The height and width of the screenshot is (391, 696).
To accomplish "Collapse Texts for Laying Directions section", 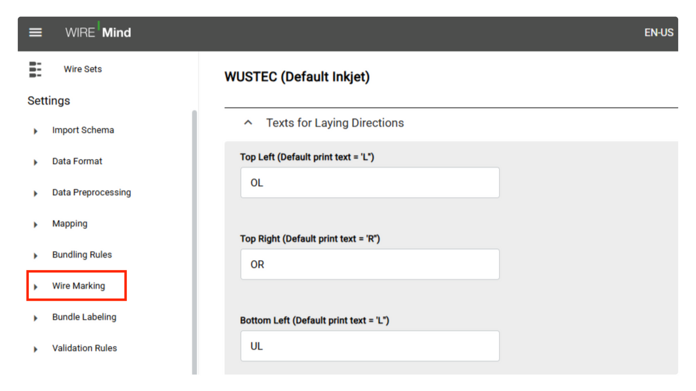I will (x=248, y=123).
